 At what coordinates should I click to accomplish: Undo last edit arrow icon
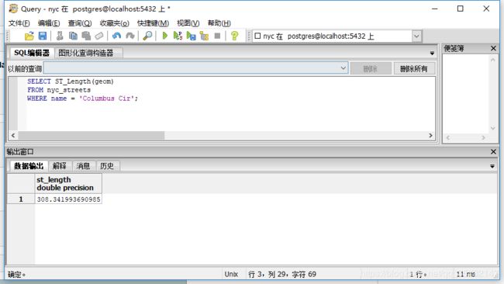coord(116,36)
